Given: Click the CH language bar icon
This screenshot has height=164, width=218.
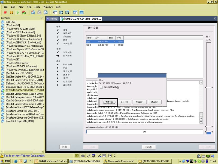Looking at the screenshot, I should (x=77, y=156).
